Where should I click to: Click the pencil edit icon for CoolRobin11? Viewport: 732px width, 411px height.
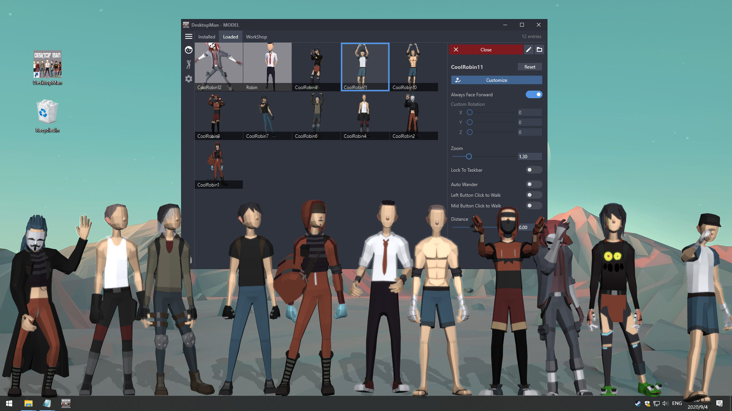pos(529,49)
